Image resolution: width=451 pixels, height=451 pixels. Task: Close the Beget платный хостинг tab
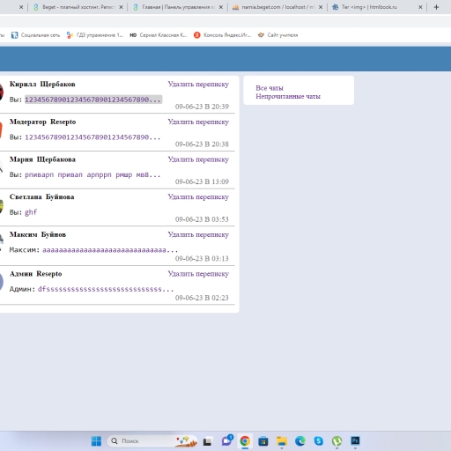pos(121,7)
